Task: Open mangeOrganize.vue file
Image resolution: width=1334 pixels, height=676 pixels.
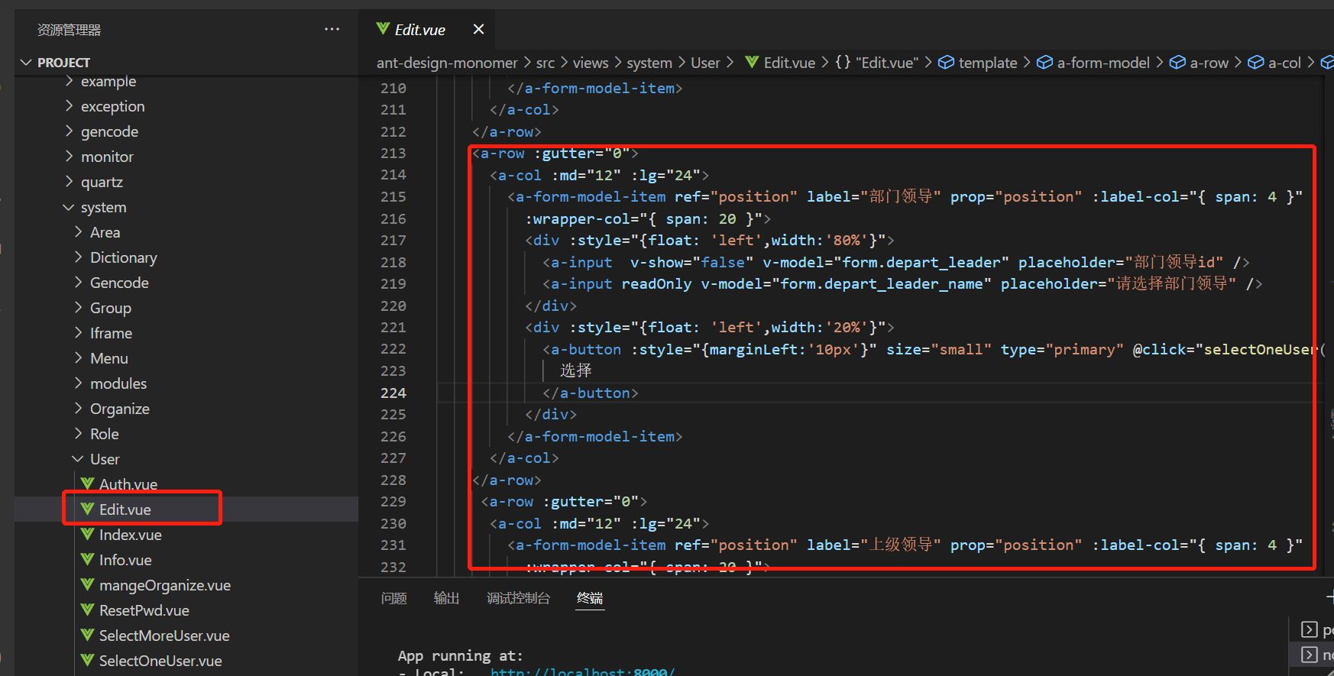Action: pyautogui.click(x=165, y=585)
